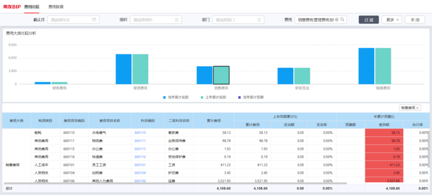
Task: Open the 截止月 date picker field
Action: 74,20
